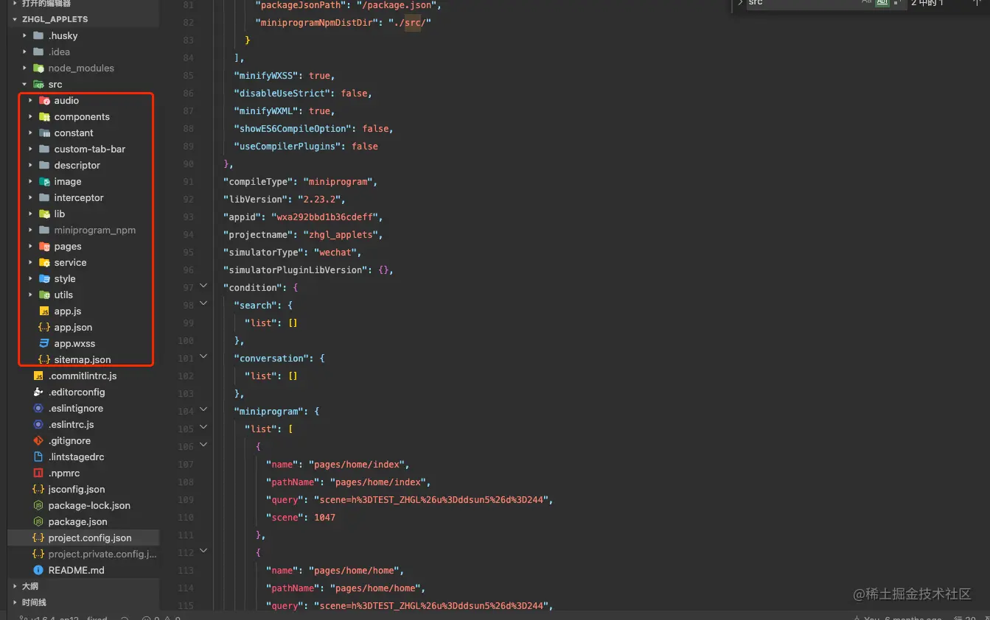Viewport: 990px width, 620px height.
Task: Click the image folder icon
Action: (44, 182)
